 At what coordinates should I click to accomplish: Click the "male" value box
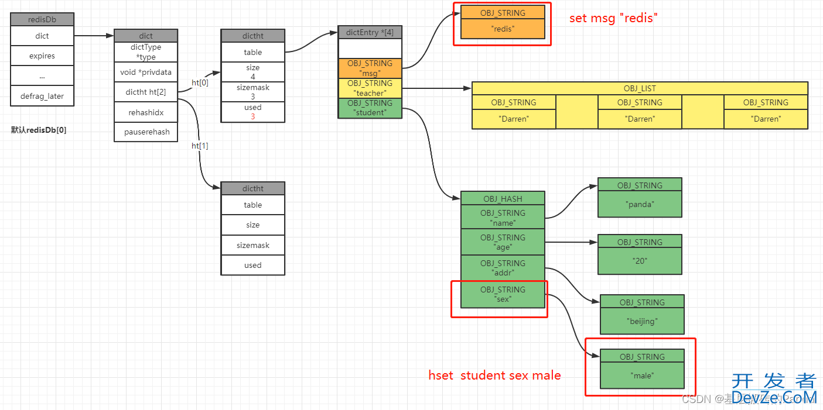642,375
